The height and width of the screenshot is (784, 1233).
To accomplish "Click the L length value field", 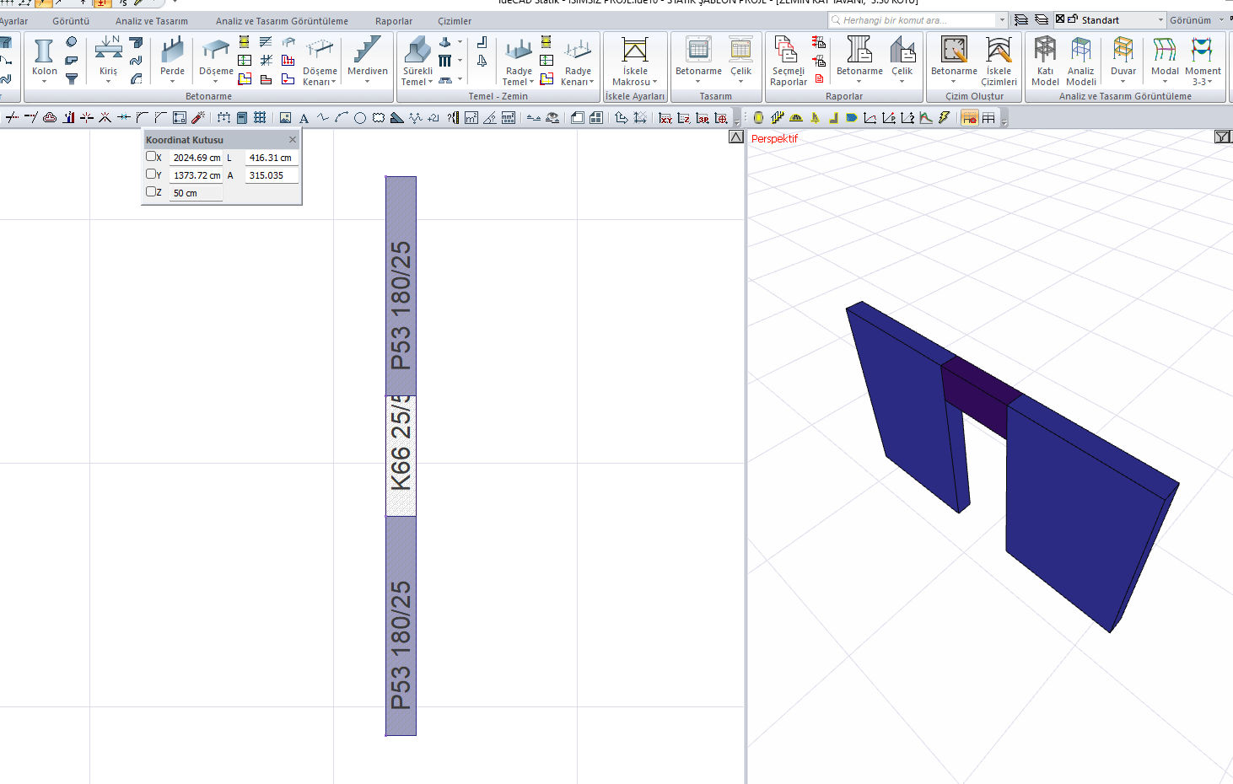I will pyautogui.click(x=271, y=158).
